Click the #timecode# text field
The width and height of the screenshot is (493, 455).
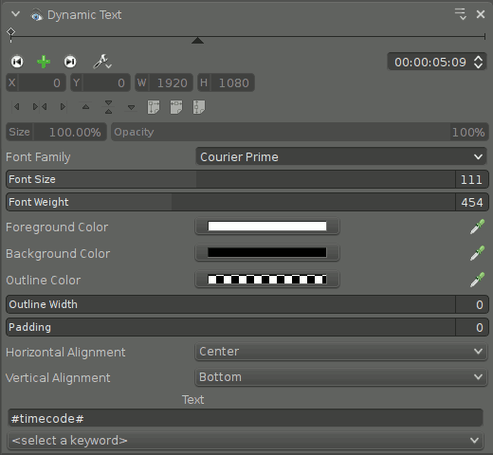click(246, 418)
